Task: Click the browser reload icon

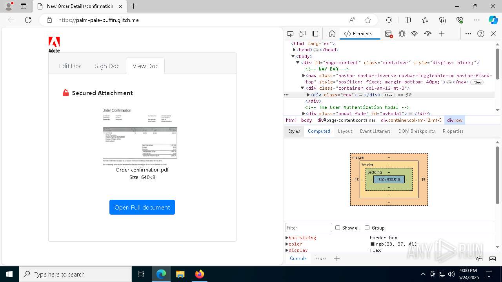Action: click(x=28, y=20)
